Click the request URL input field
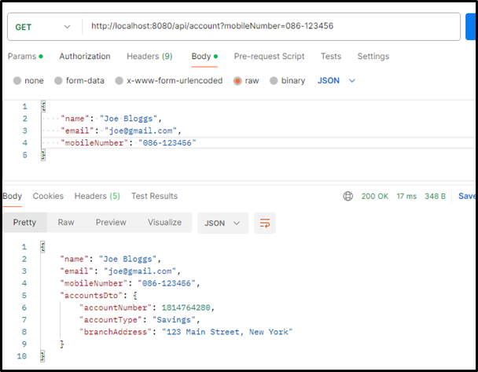The image size is (478, 372). pos(267,26)
